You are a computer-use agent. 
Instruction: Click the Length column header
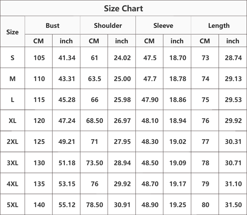tap(219, 26)
